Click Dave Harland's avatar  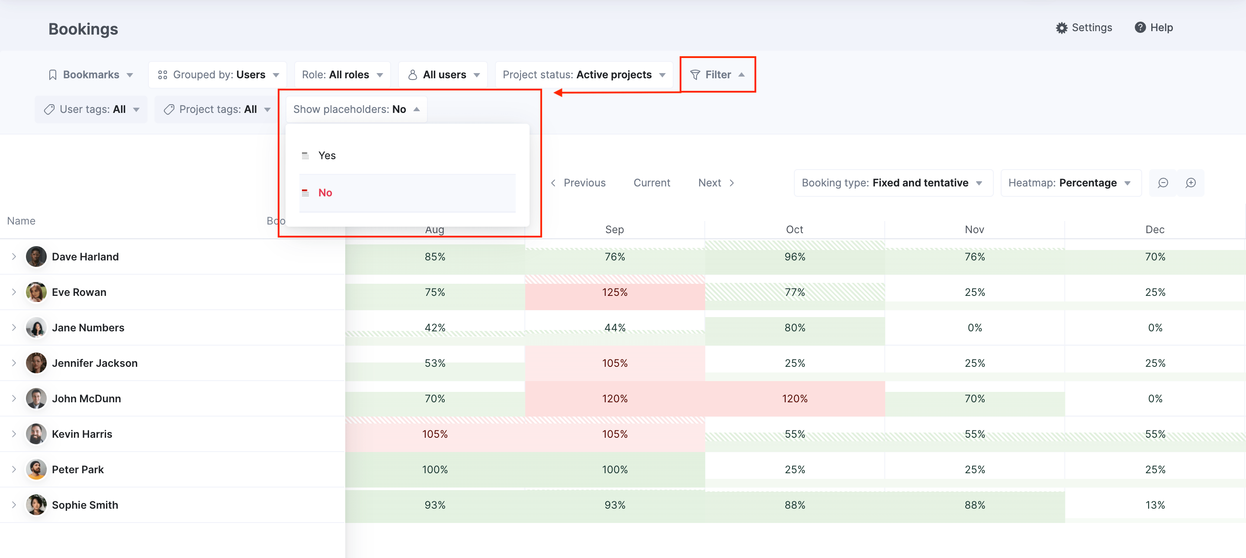(x=36, y=257)
